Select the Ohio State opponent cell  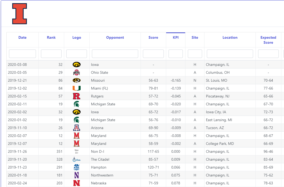(x=115, y=72)
